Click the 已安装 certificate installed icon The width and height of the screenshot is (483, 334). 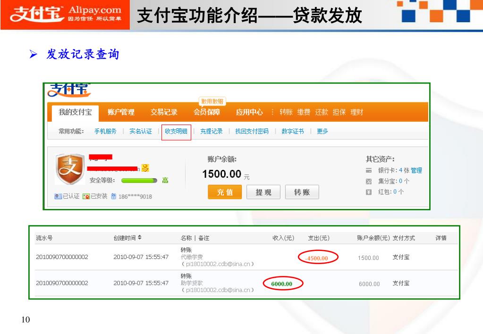(86, 196)
